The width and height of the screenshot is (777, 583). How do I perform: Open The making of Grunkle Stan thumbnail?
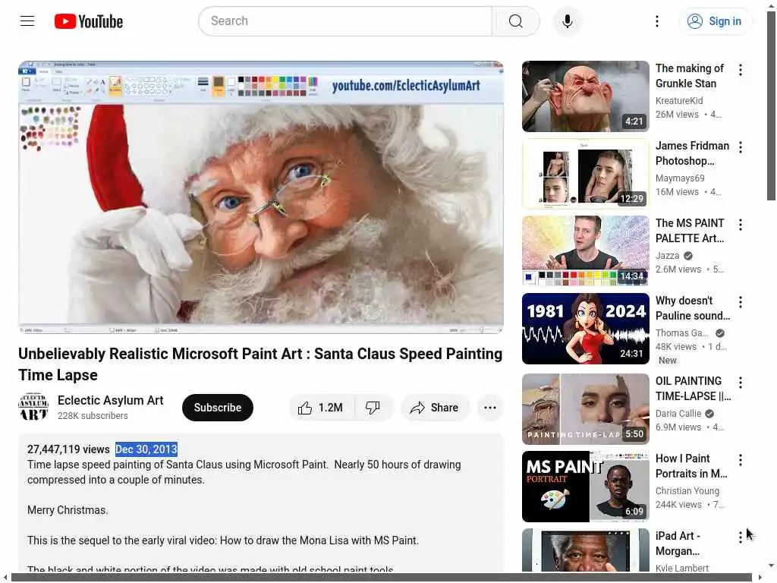coord(585,96)
